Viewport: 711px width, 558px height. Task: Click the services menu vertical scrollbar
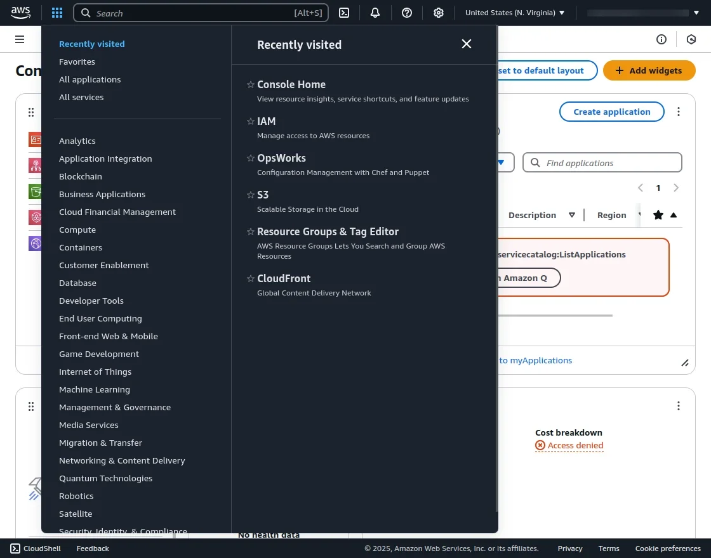coord(497,269)
